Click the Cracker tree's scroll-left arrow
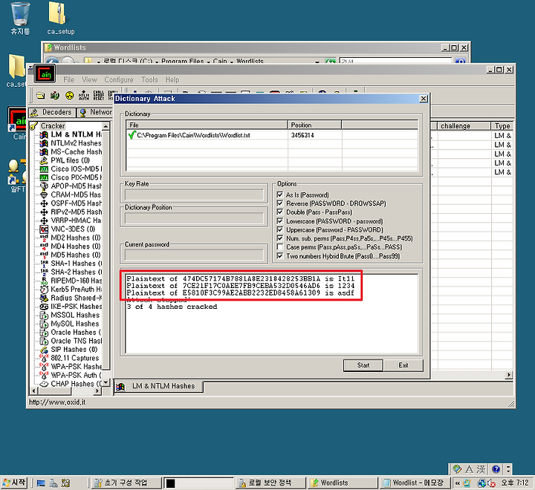 coord(33,391)
